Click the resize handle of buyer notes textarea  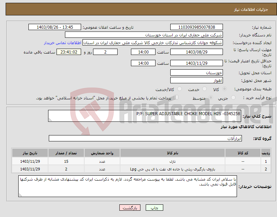coord(20,195)
